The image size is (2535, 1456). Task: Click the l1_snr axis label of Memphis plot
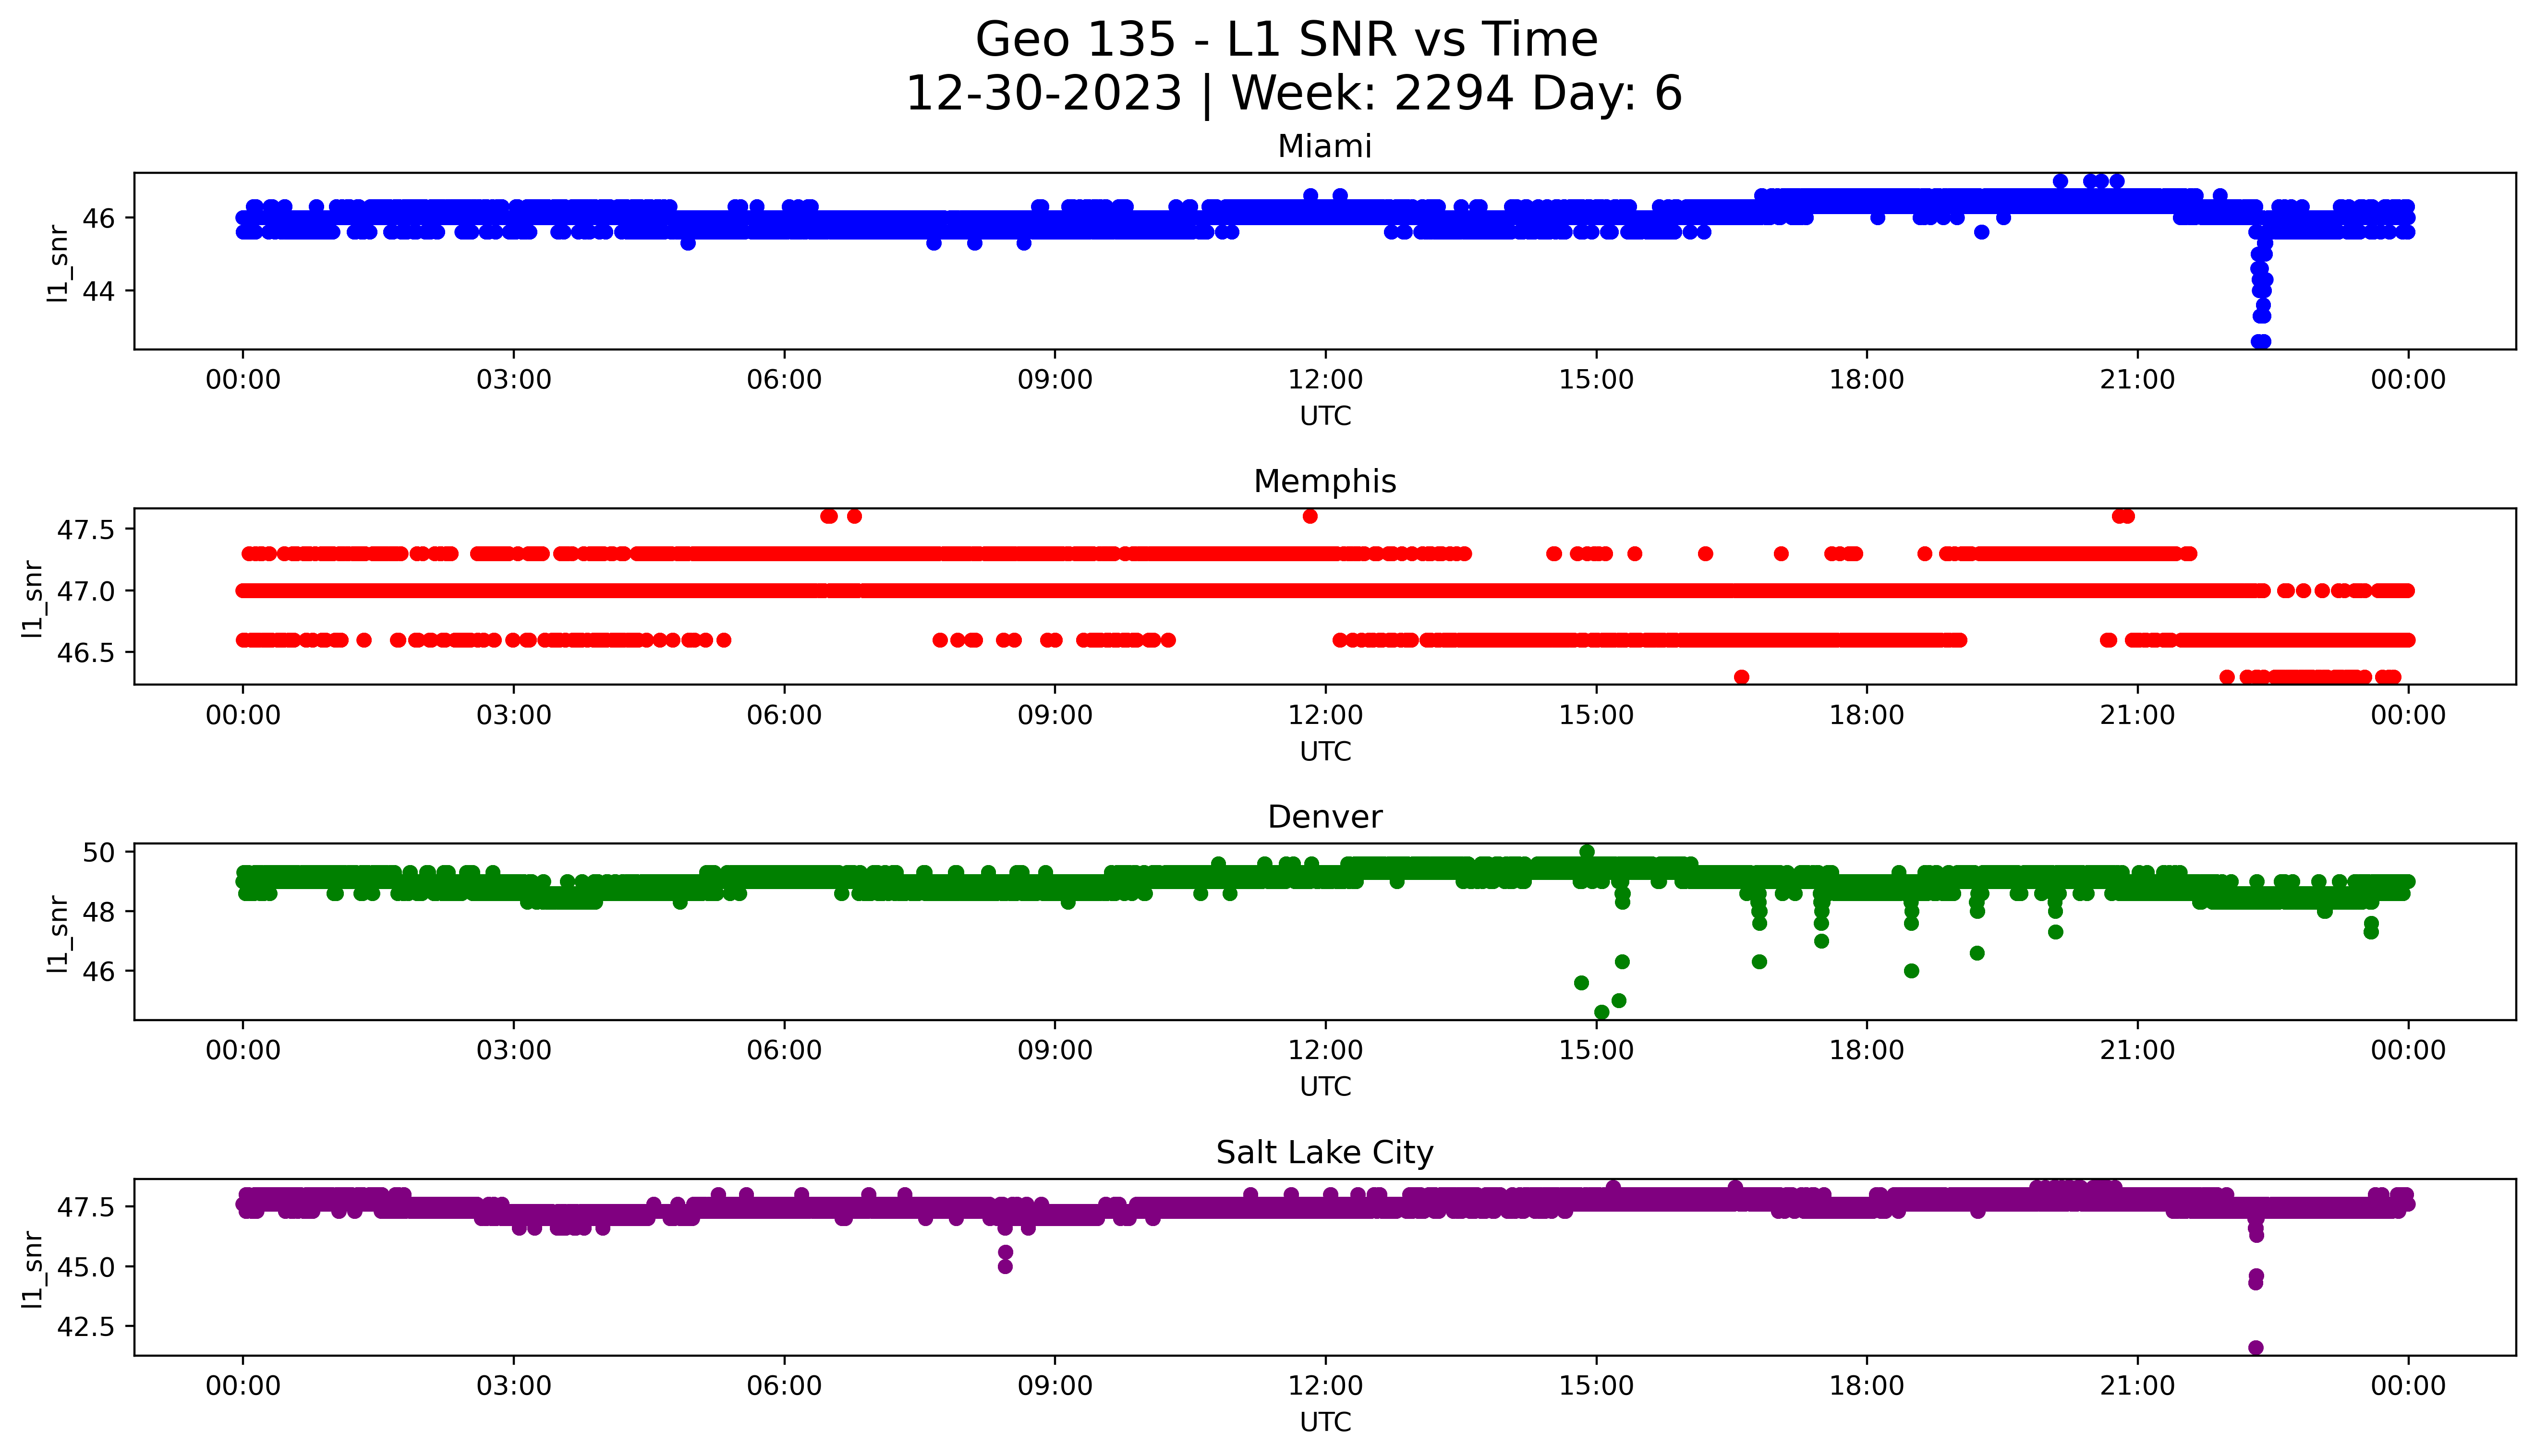pos(33,598)
